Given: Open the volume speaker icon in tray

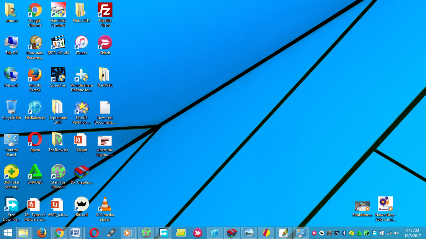Looking at the screenshot, I should 397,233.
